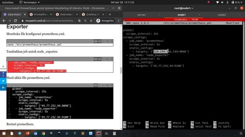Toggle line numbers on the final prometheus.yml block
245x137 pixels.
pyautogui.click(x=96, y=85)
